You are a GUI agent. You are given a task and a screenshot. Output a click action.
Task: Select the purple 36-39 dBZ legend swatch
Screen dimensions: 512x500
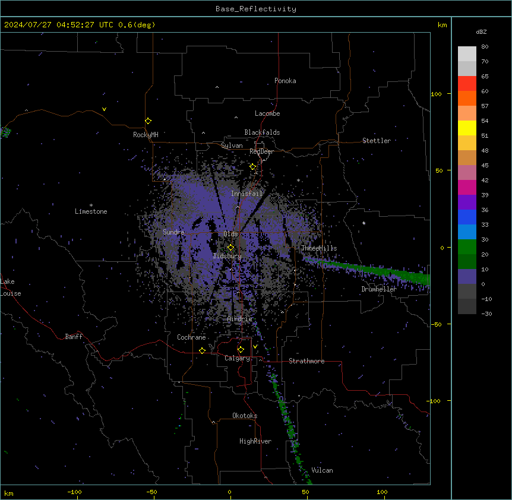(x=467, y=202)
